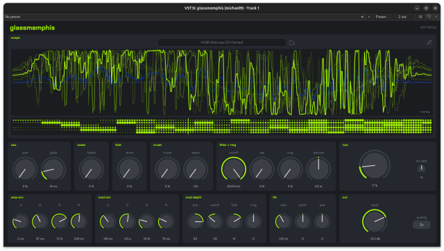This screenshot has height=251, width=444.
Task: Click the mod depth fold knob
Action: [x=234, y=222]
